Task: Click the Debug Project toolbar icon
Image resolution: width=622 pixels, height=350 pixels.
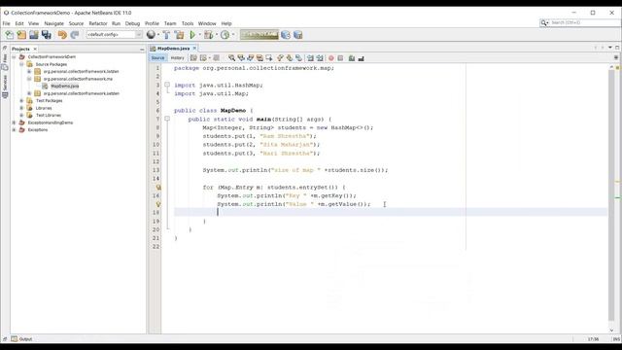Action: 208,35
